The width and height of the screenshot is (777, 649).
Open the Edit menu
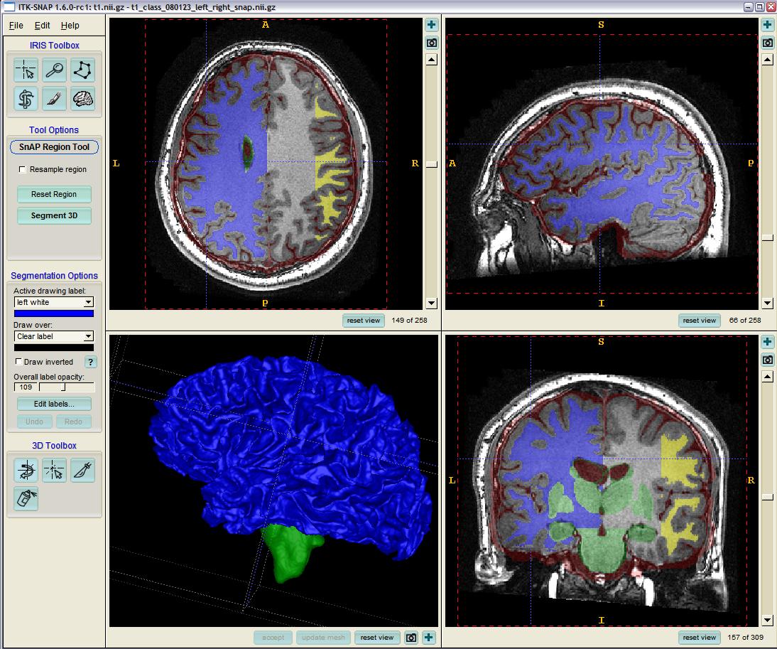[43, 26]
